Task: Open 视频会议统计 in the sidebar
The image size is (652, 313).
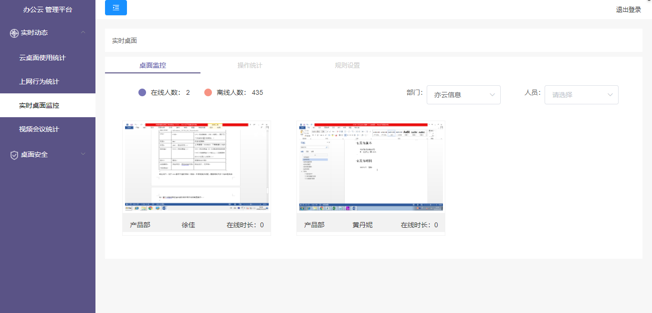Action: 39,129
